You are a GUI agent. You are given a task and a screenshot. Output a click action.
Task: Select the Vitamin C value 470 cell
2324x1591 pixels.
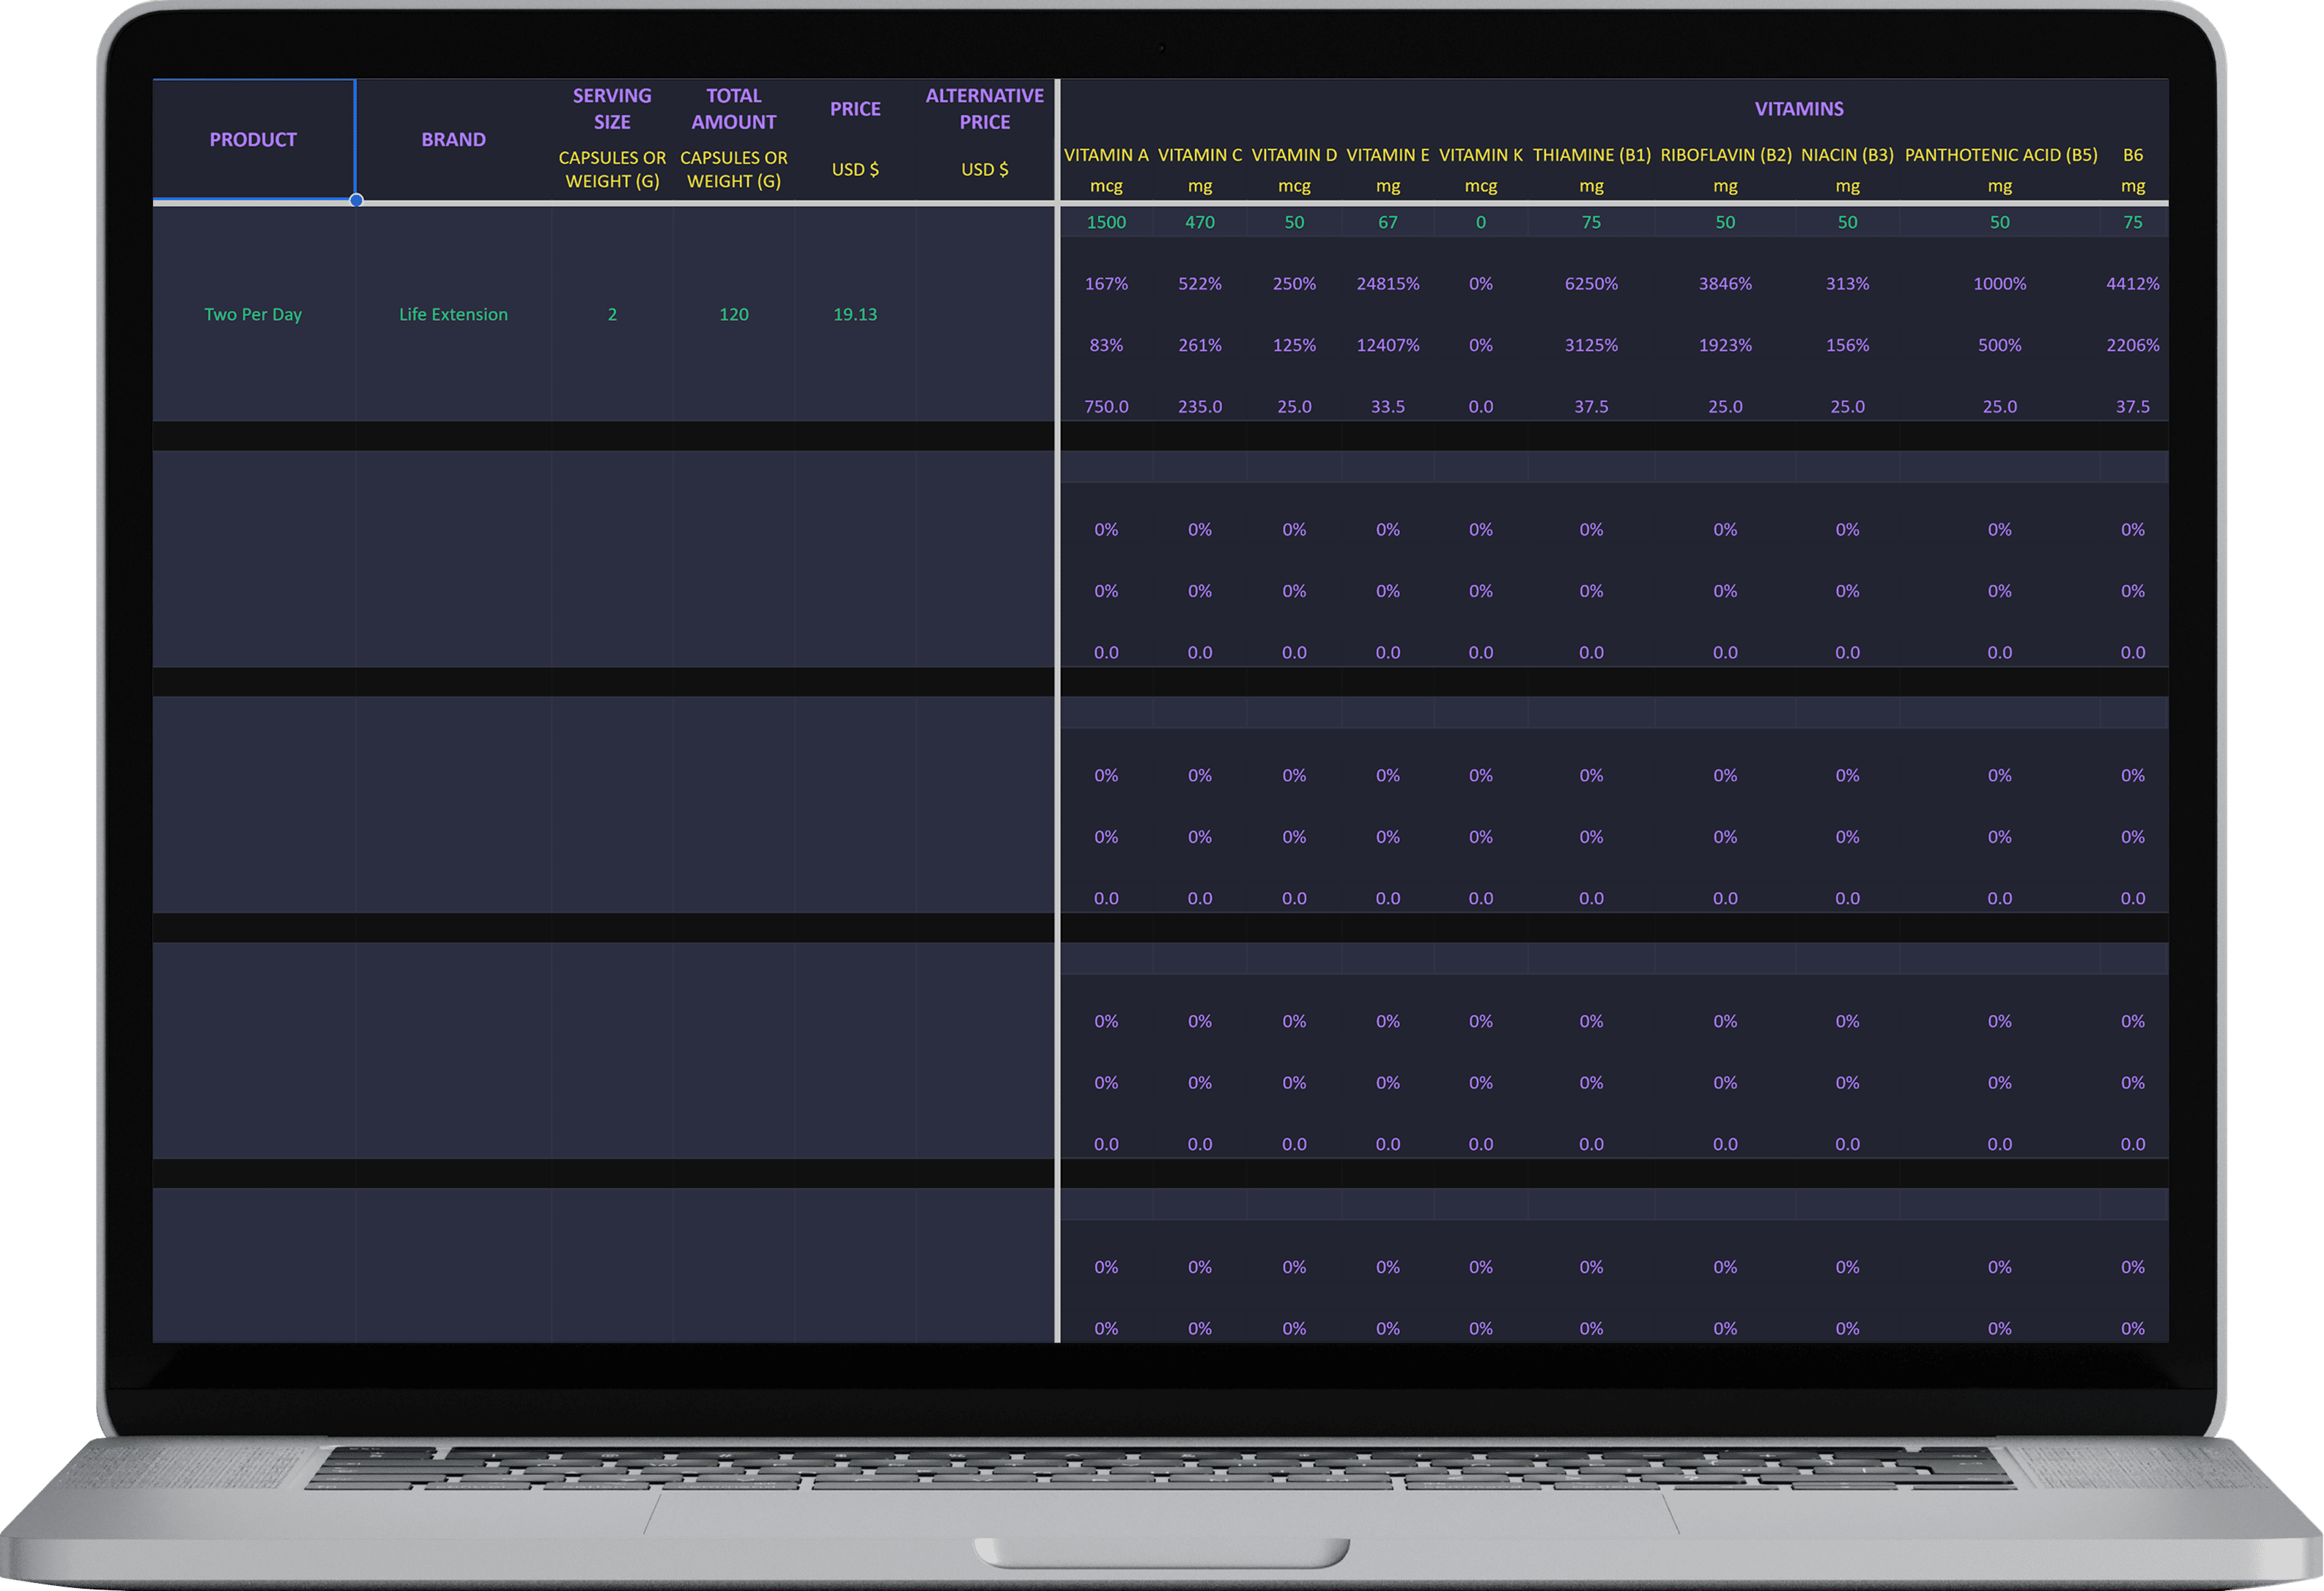click(x=1199, y=222)
